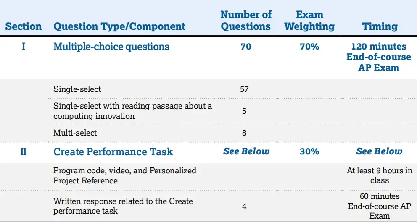Image resolution: width=417 pixels, height=222 pixels.
Task: Click the Program code, video row text
Action: point(125,175)
